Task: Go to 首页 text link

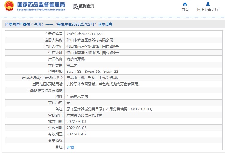Action: [x=185, y=10]
